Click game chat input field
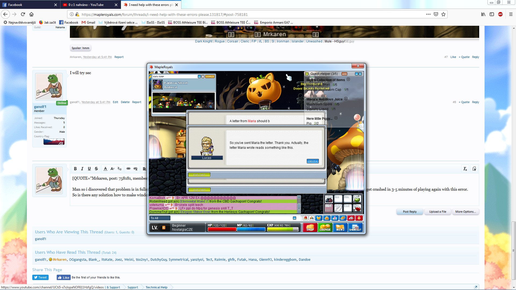The image size is (516, 290). pyautogui.click(x=231, y=218)
